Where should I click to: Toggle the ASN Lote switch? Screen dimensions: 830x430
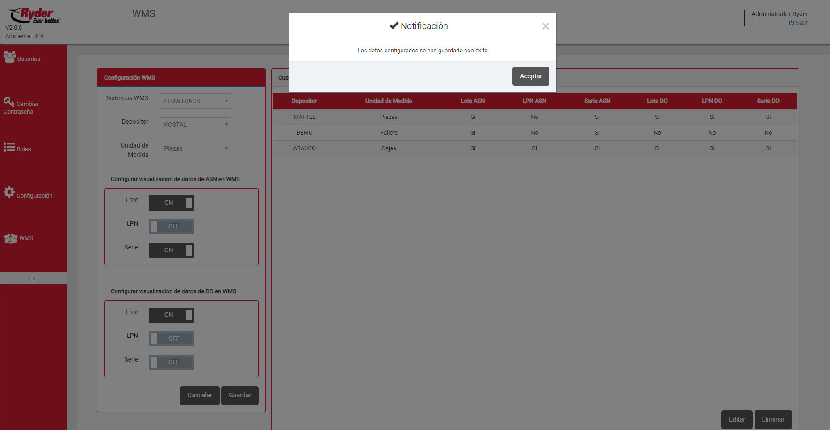tap(172, 203)
